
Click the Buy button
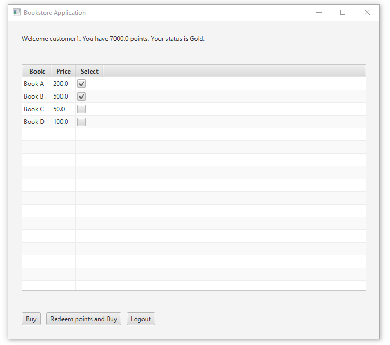click(31, 319)
